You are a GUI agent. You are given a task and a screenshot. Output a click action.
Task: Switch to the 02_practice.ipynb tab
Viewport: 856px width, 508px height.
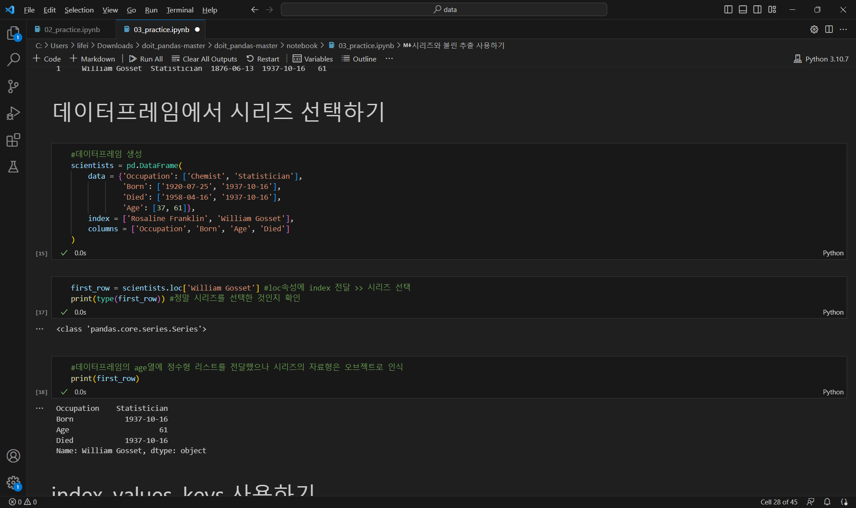point(72,29)
